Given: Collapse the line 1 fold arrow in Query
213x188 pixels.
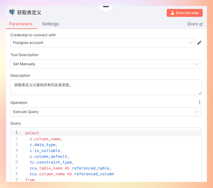Looking at the screenshot, I should (x=20, y=133).
